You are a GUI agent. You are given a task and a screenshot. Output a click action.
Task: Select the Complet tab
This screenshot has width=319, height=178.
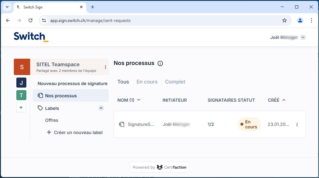pyautogui.click(x=175, y=82)
